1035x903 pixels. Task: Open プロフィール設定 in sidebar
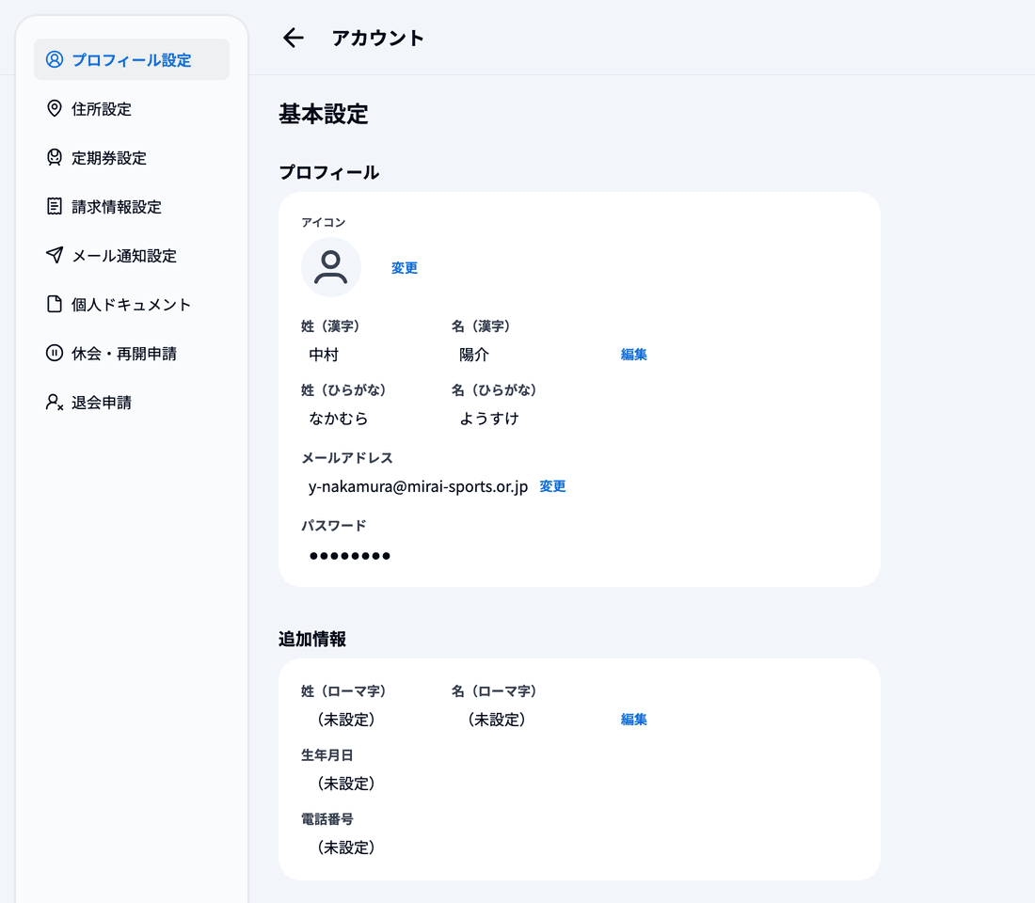click(132, 59)
